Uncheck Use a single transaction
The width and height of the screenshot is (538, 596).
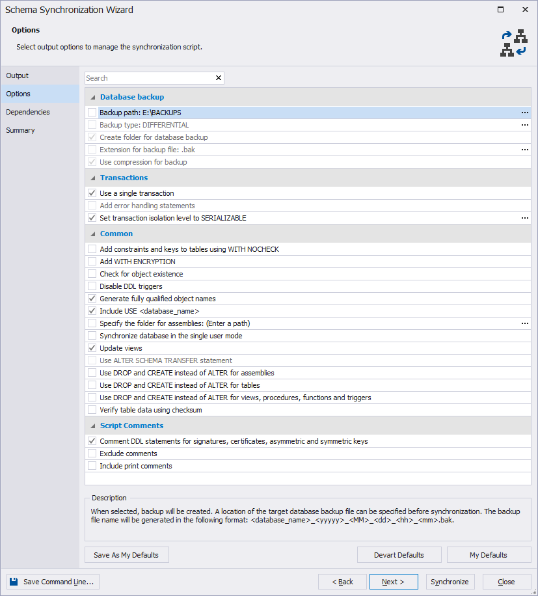pos(92,193)
